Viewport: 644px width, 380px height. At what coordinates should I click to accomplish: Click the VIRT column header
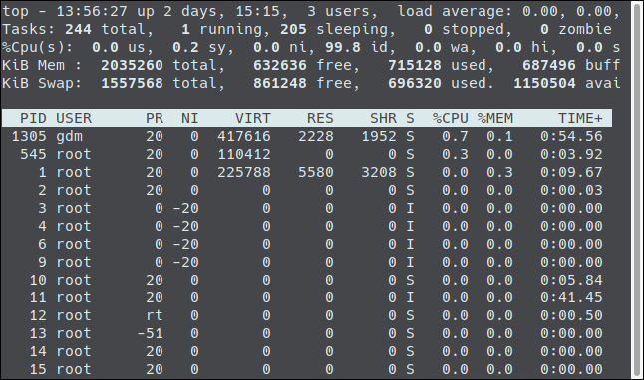pyautogui.click(x=253, y=119)
